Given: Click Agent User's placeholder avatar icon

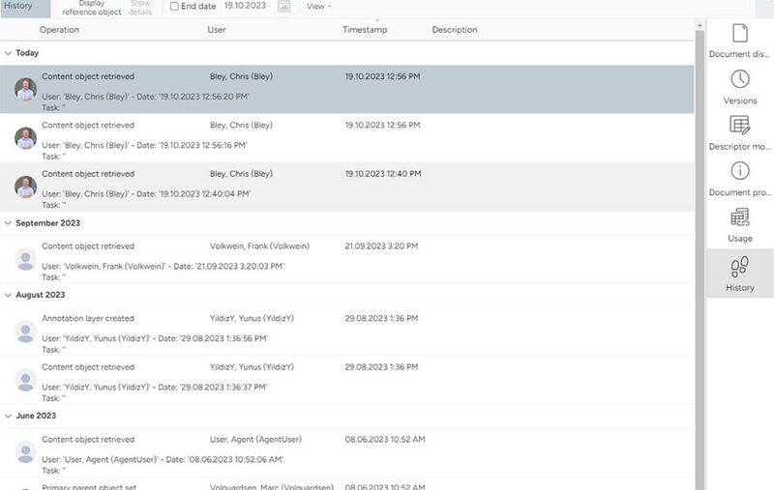Looking at the screenshot, I should pos(25,452).
